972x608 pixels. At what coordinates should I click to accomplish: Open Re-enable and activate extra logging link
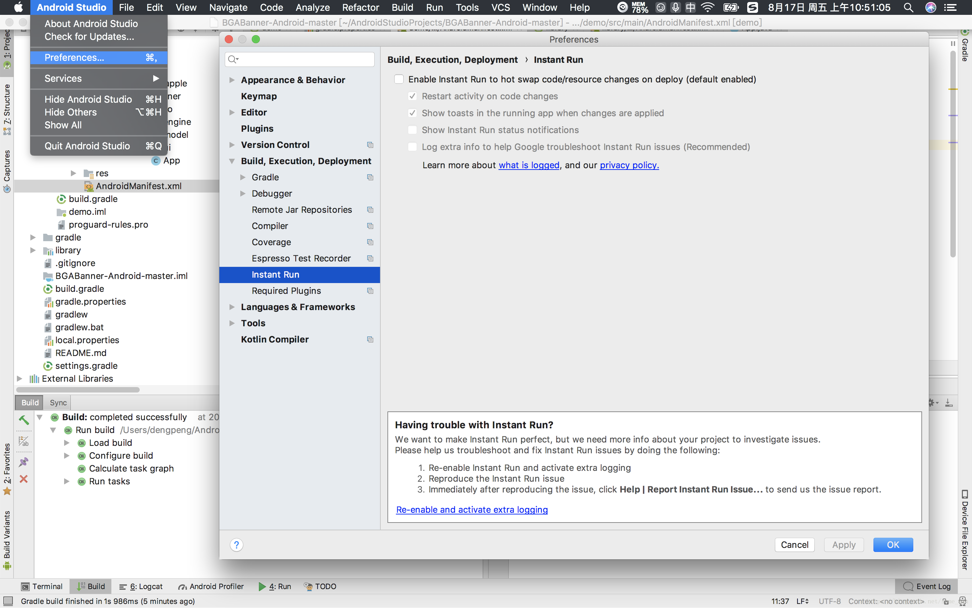[471, 509]
